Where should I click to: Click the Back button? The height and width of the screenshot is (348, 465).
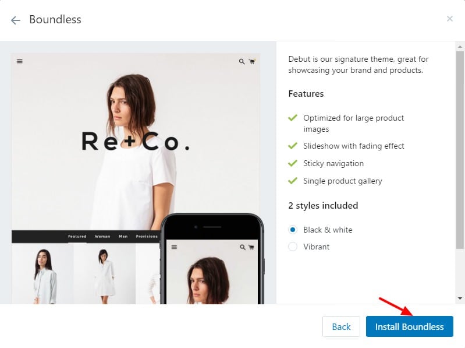point(341,326)
